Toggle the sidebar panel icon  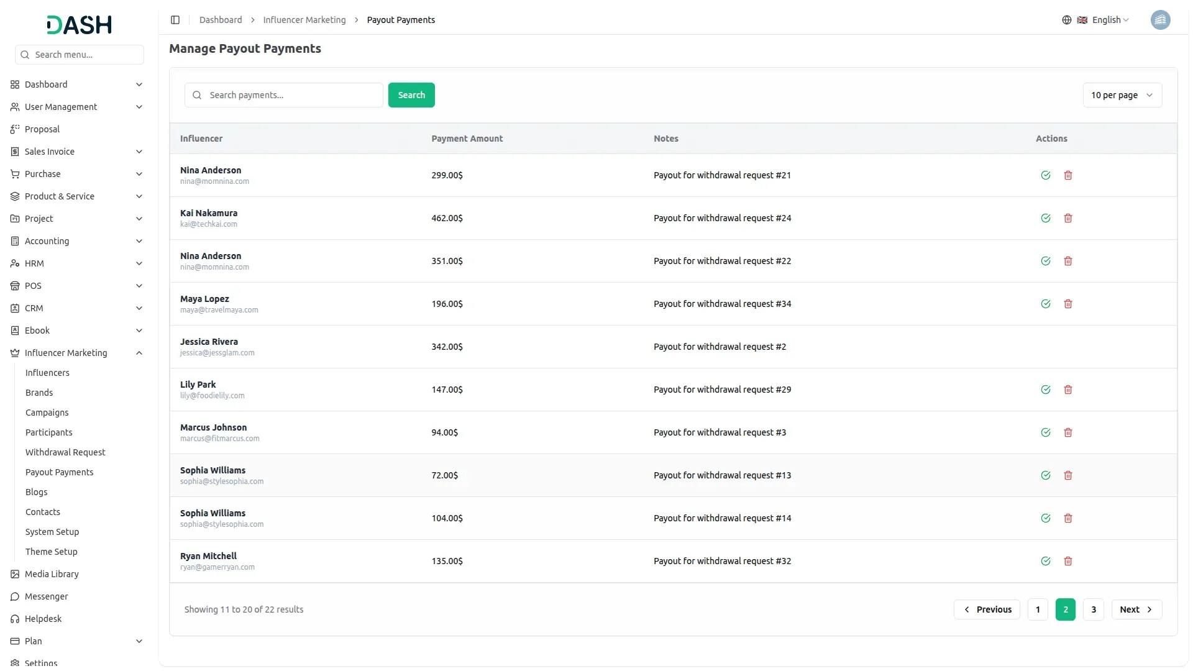point(175,20)
